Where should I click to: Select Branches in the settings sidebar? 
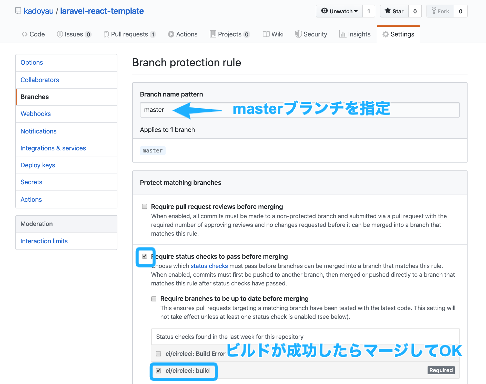tap(66, 97)
